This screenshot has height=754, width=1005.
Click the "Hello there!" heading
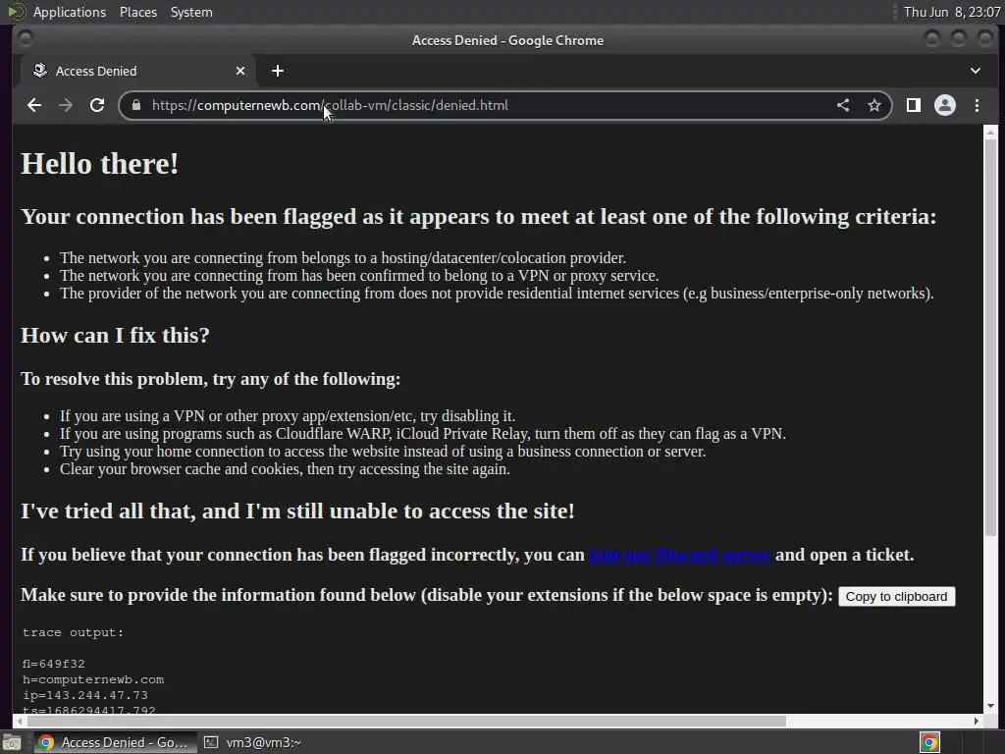tap(100, 164)
